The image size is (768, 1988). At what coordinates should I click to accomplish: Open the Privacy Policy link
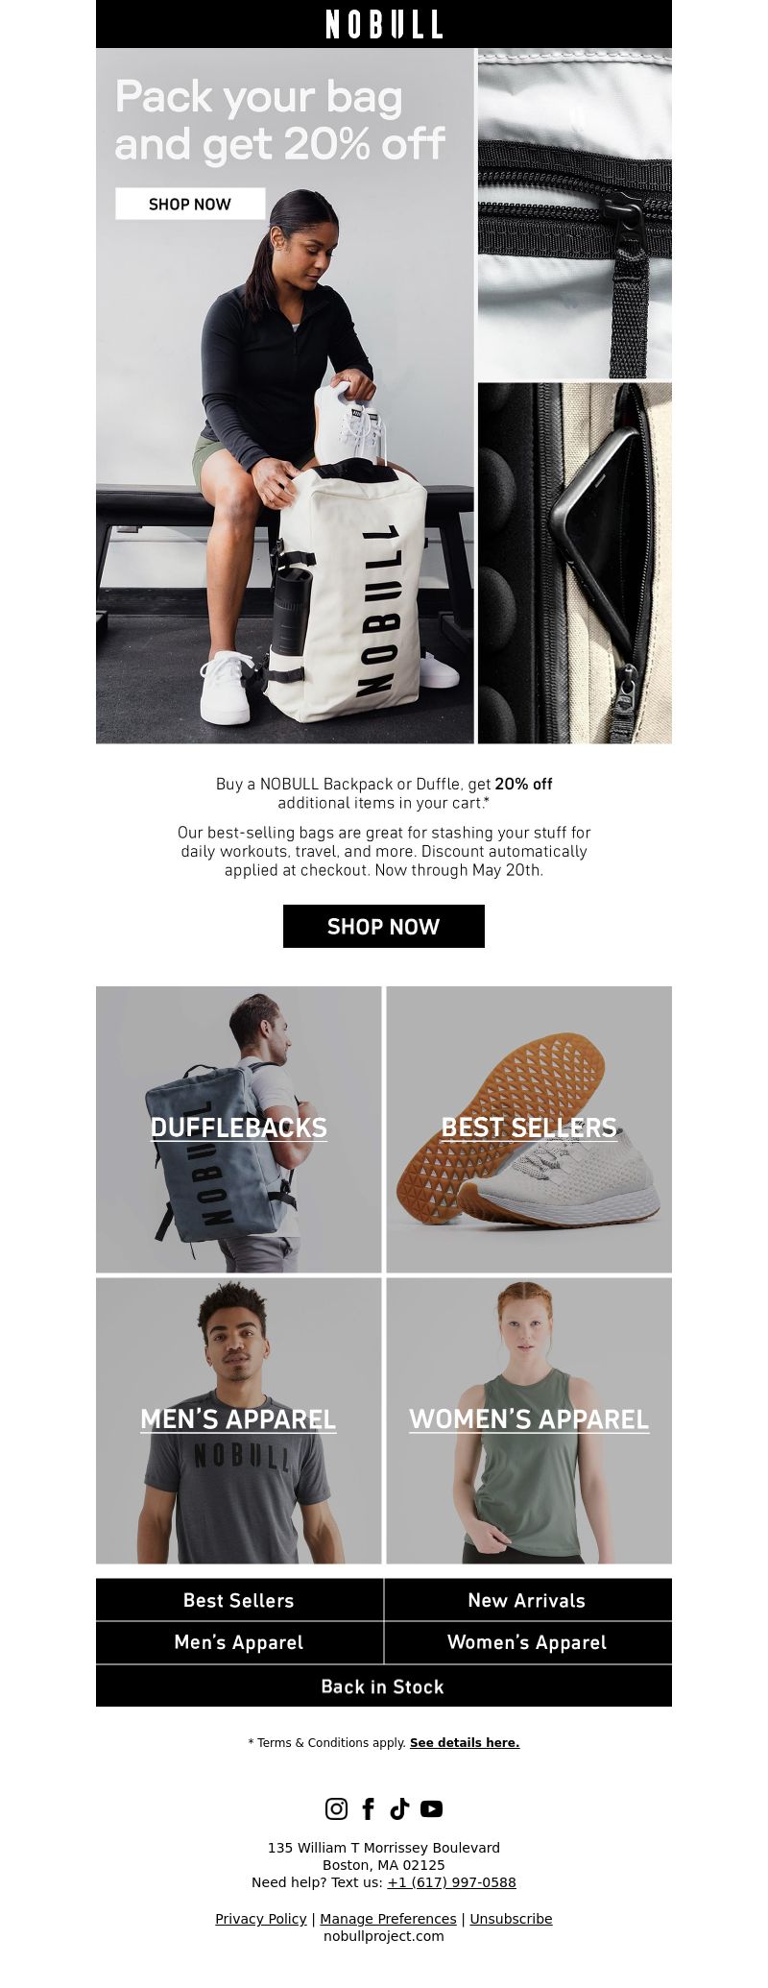pyautogui.click(x=261, y=1919)
